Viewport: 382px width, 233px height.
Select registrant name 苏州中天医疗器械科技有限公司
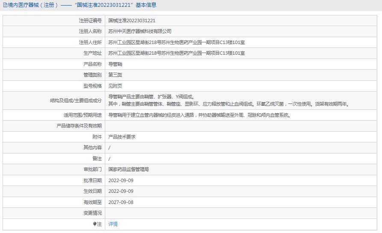pyautogui.click(x=139, y=31)
